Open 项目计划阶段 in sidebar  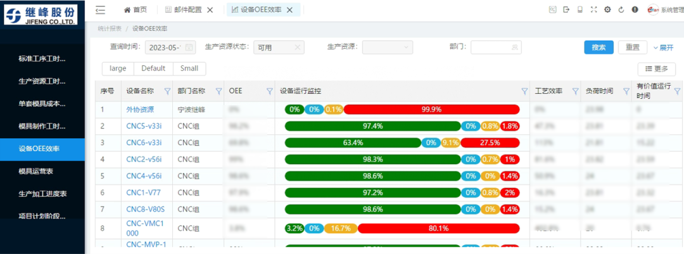pyautogui.click(x=42, y=217)
